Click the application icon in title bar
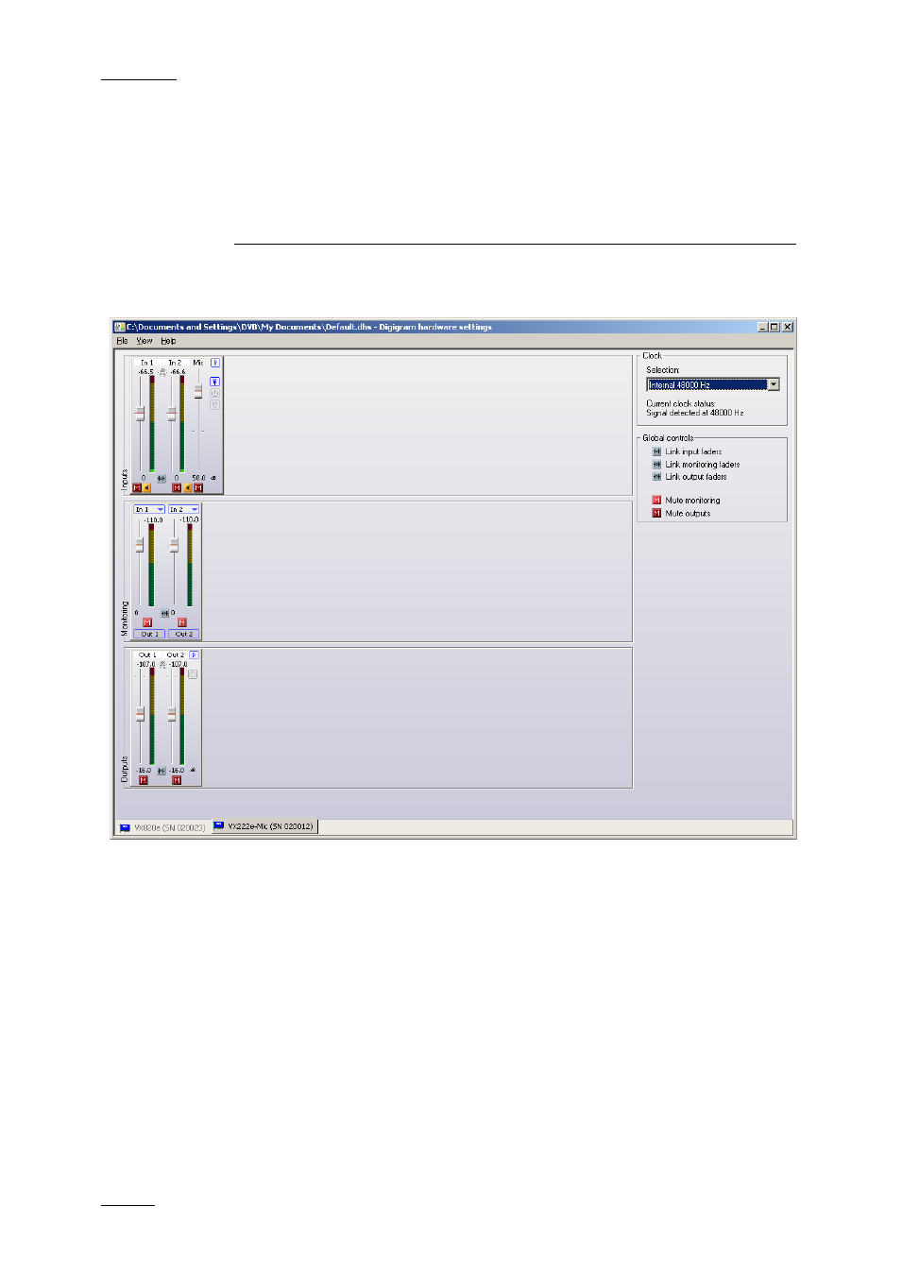The height and width of the screenshot is (1275, 902). pyautogui.click(x=120, y=327)
